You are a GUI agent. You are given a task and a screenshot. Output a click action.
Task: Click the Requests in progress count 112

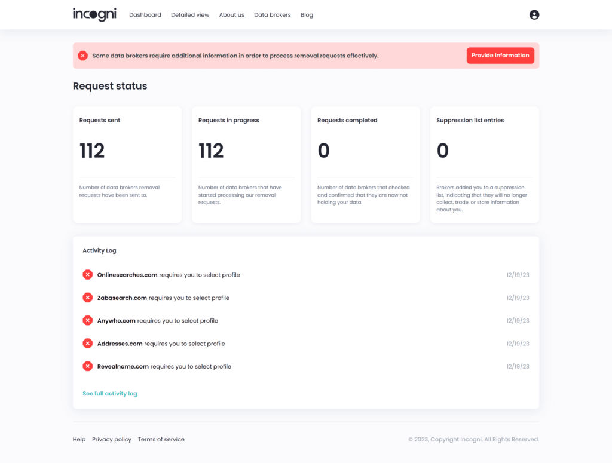[x=211, y=151]
